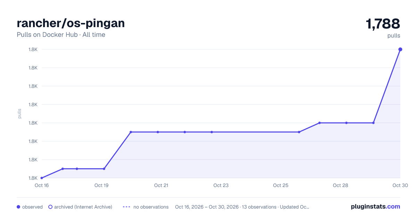Click the Oct 25 axis label
The image size is (417, 219).
(281, 185)
